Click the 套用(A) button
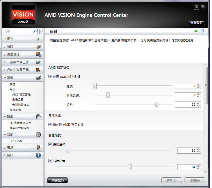Viewport: 212px width, 188px height. (194, 180)
